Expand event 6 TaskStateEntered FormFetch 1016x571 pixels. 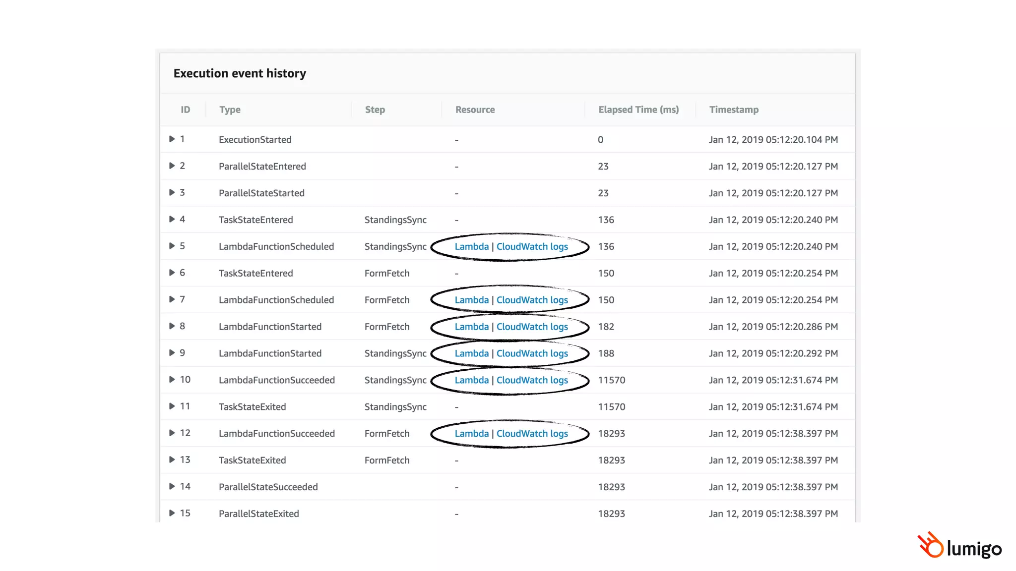pyautogui.click(x=172, y=273)
